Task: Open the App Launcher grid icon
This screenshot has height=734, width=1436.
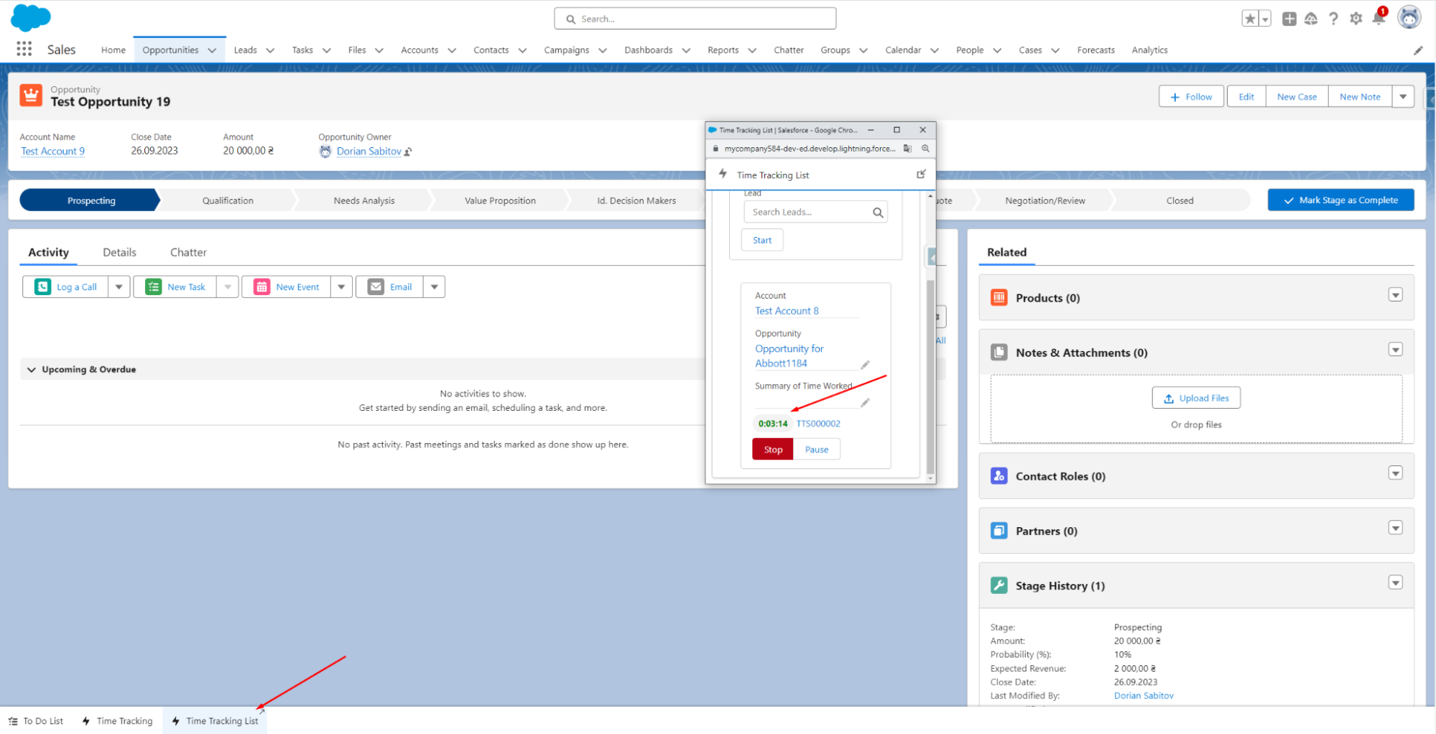Action: 24,48
